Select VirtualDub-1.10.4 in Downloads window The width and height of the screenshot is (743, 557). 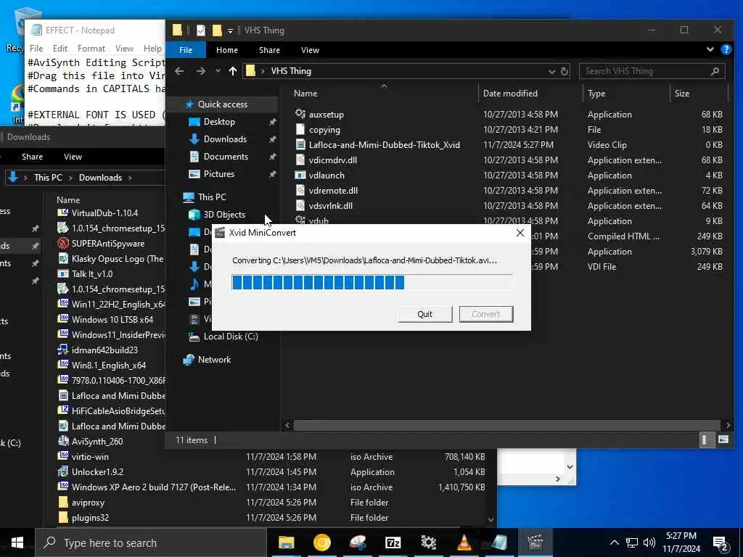click(104, 213)
